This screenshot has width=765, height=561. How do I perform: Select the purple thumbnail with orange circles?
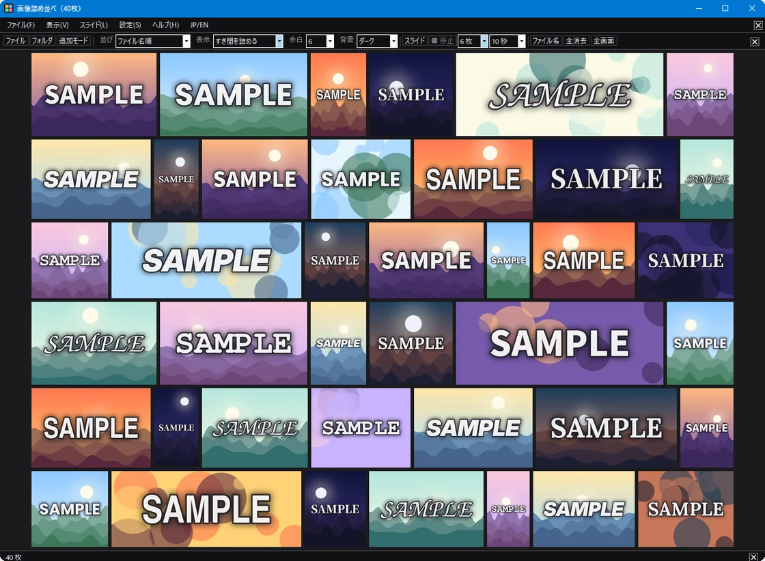559,343
